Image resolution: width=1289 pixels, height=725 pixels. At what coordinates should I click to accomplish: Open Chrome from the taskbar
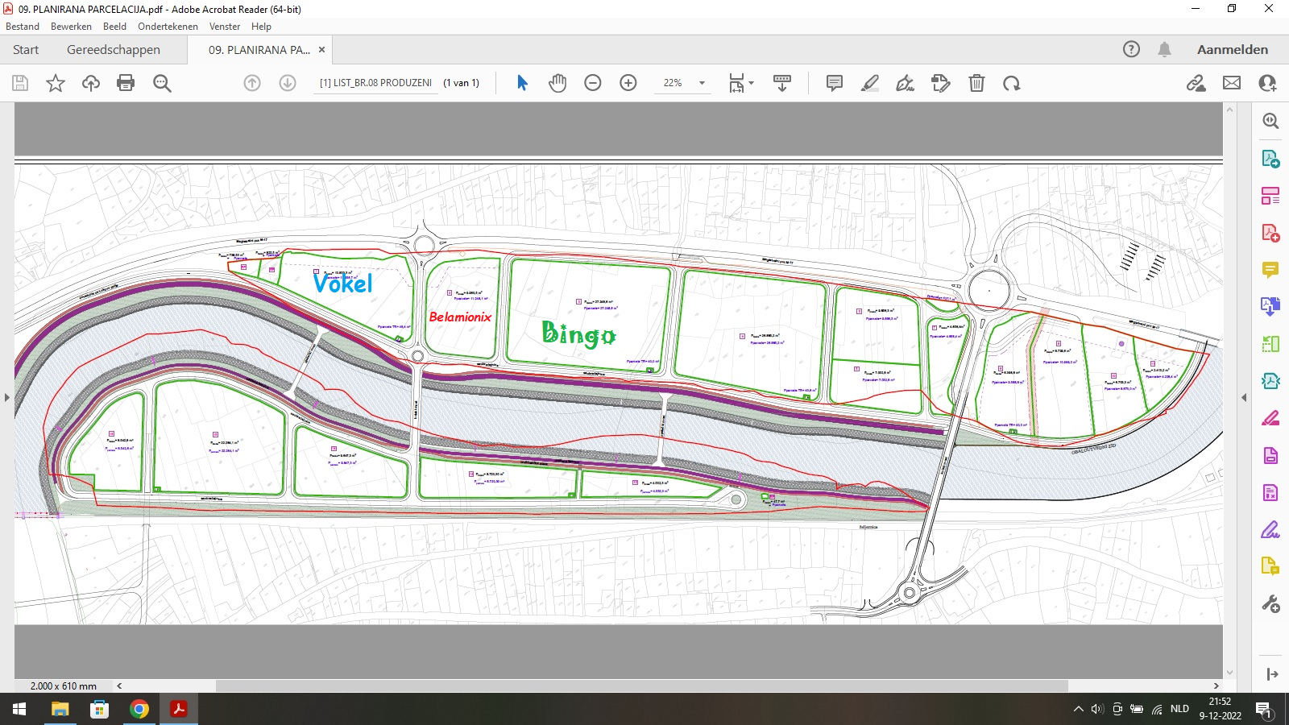point(139,709)
